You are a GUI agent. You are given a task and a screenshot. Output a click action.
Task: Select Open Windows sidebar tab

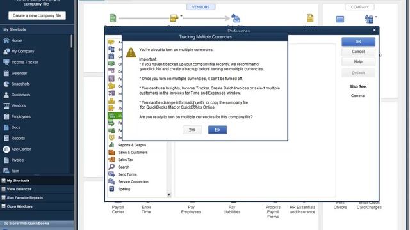click(37, 206)
